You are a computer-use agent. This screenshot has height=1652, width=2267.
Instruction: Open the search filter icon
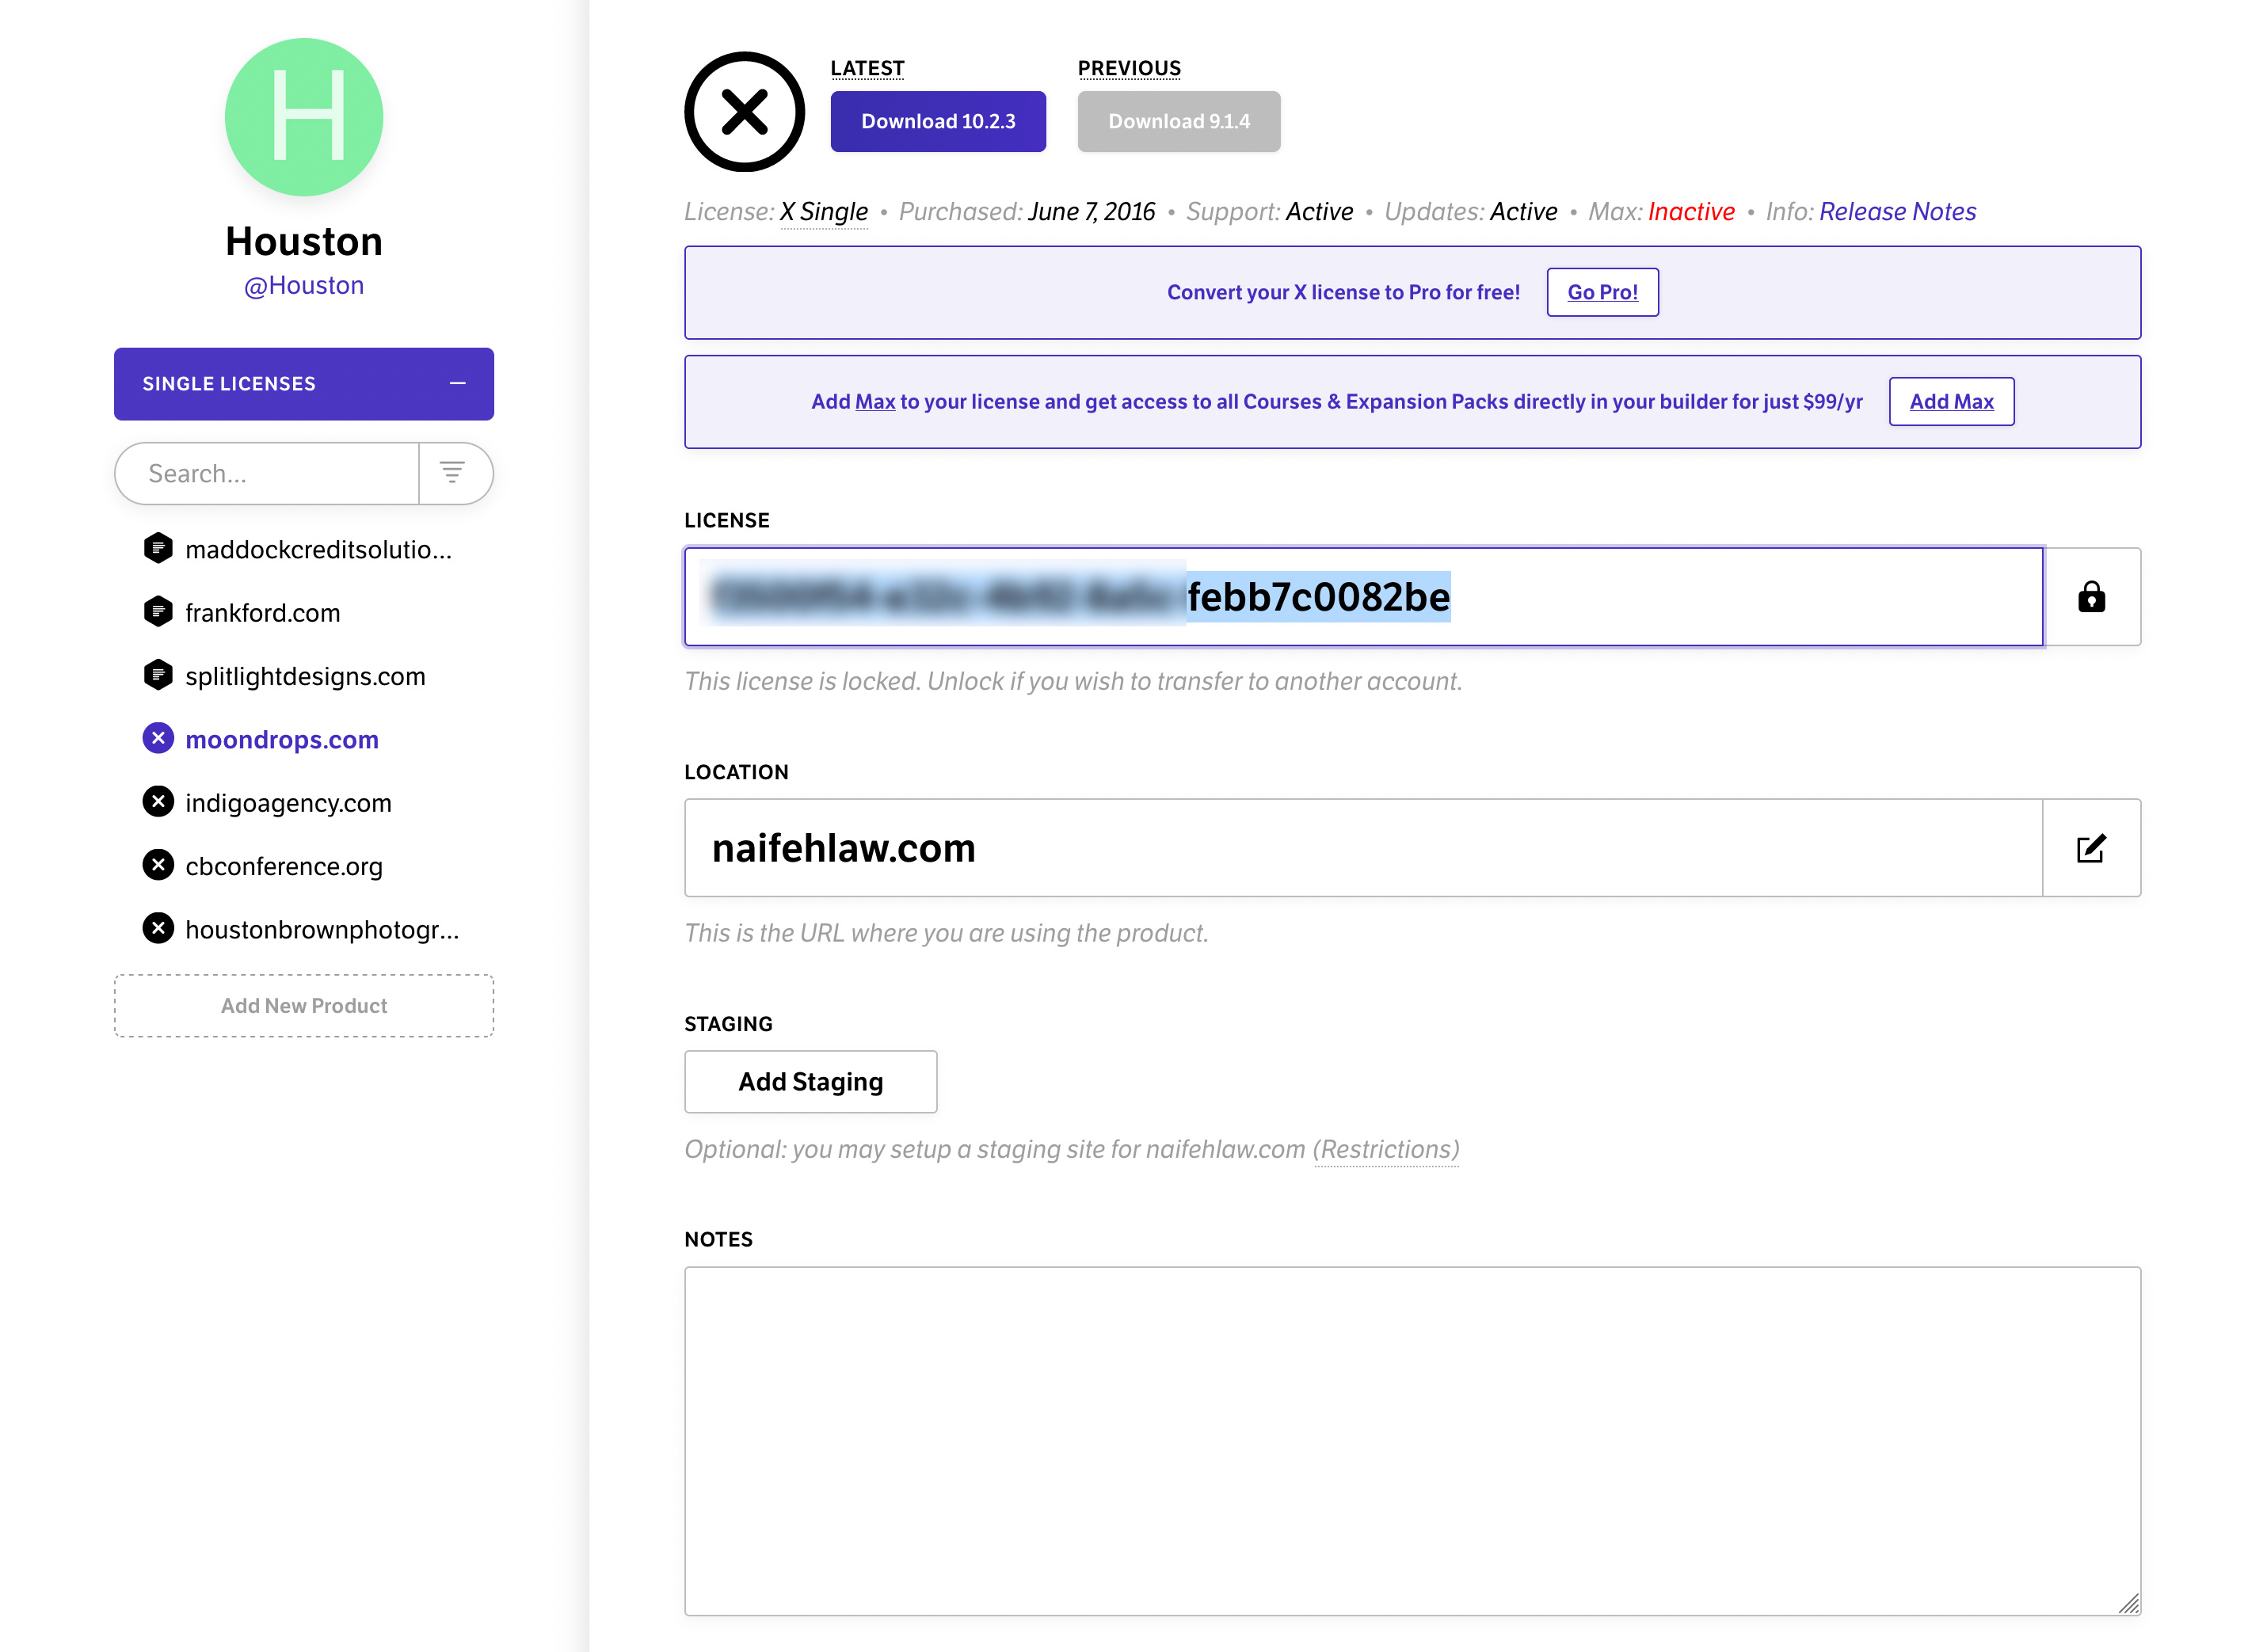pos(452,473)
